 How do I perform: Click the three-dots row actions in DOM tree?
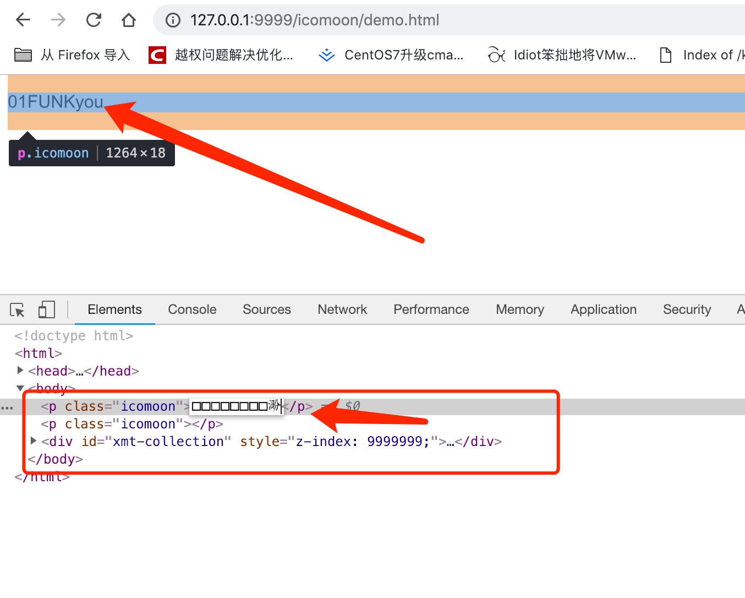click(7, 408)
